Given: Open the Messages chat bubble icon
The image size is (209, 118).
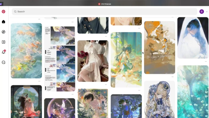Looking at the screenshot, I should point(3,62).
